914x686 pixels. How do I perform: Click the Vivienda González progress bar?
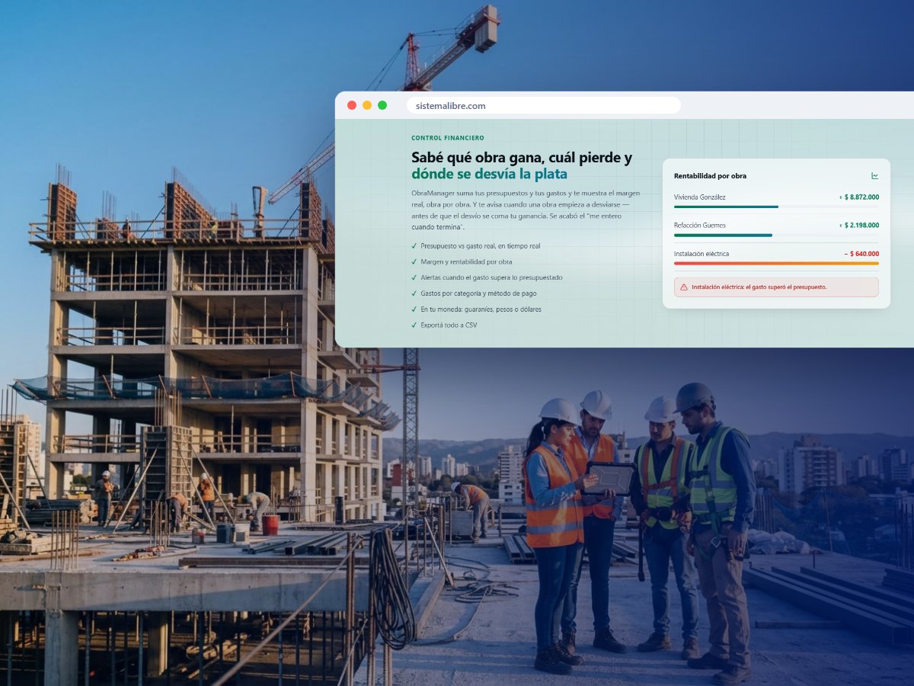click(x=776, y=207)
